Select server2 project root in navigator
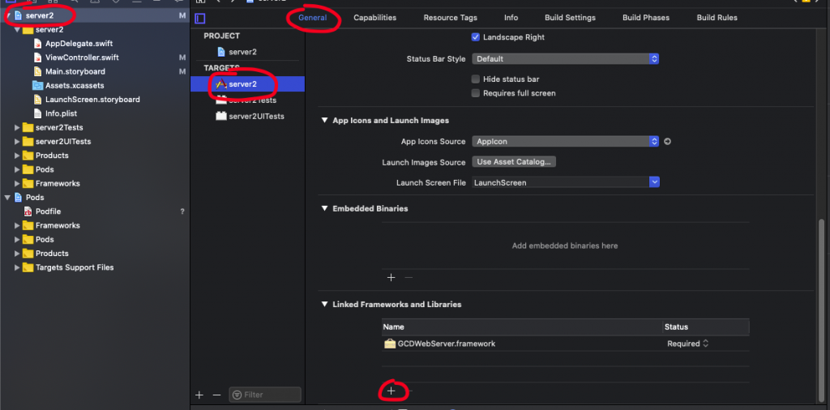The image size is (830, 410). (x=40, y=16)
